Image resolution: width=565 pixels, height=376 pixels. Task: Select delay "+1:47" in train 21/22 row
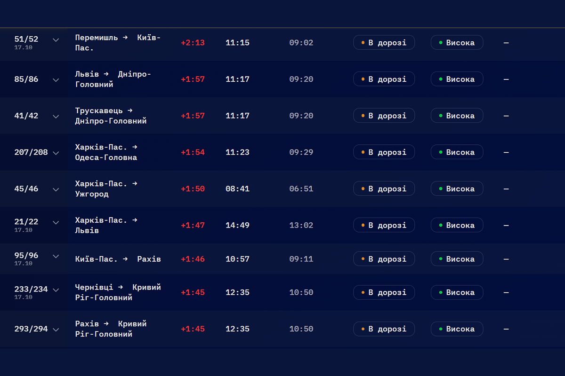point(193,226)
